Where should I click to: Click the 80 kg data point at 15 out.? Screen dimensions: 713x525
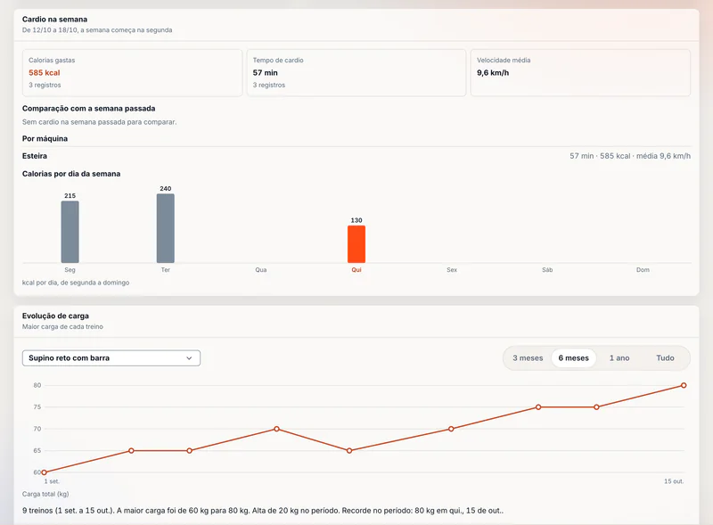[x=684, y=385]
